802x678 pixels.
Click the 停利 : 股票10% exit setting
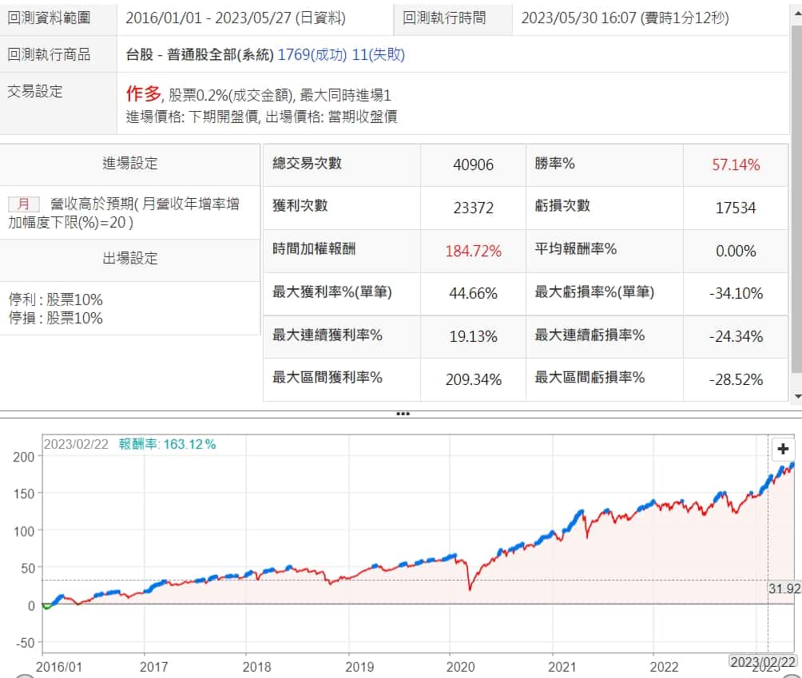[x=56, y=300]
